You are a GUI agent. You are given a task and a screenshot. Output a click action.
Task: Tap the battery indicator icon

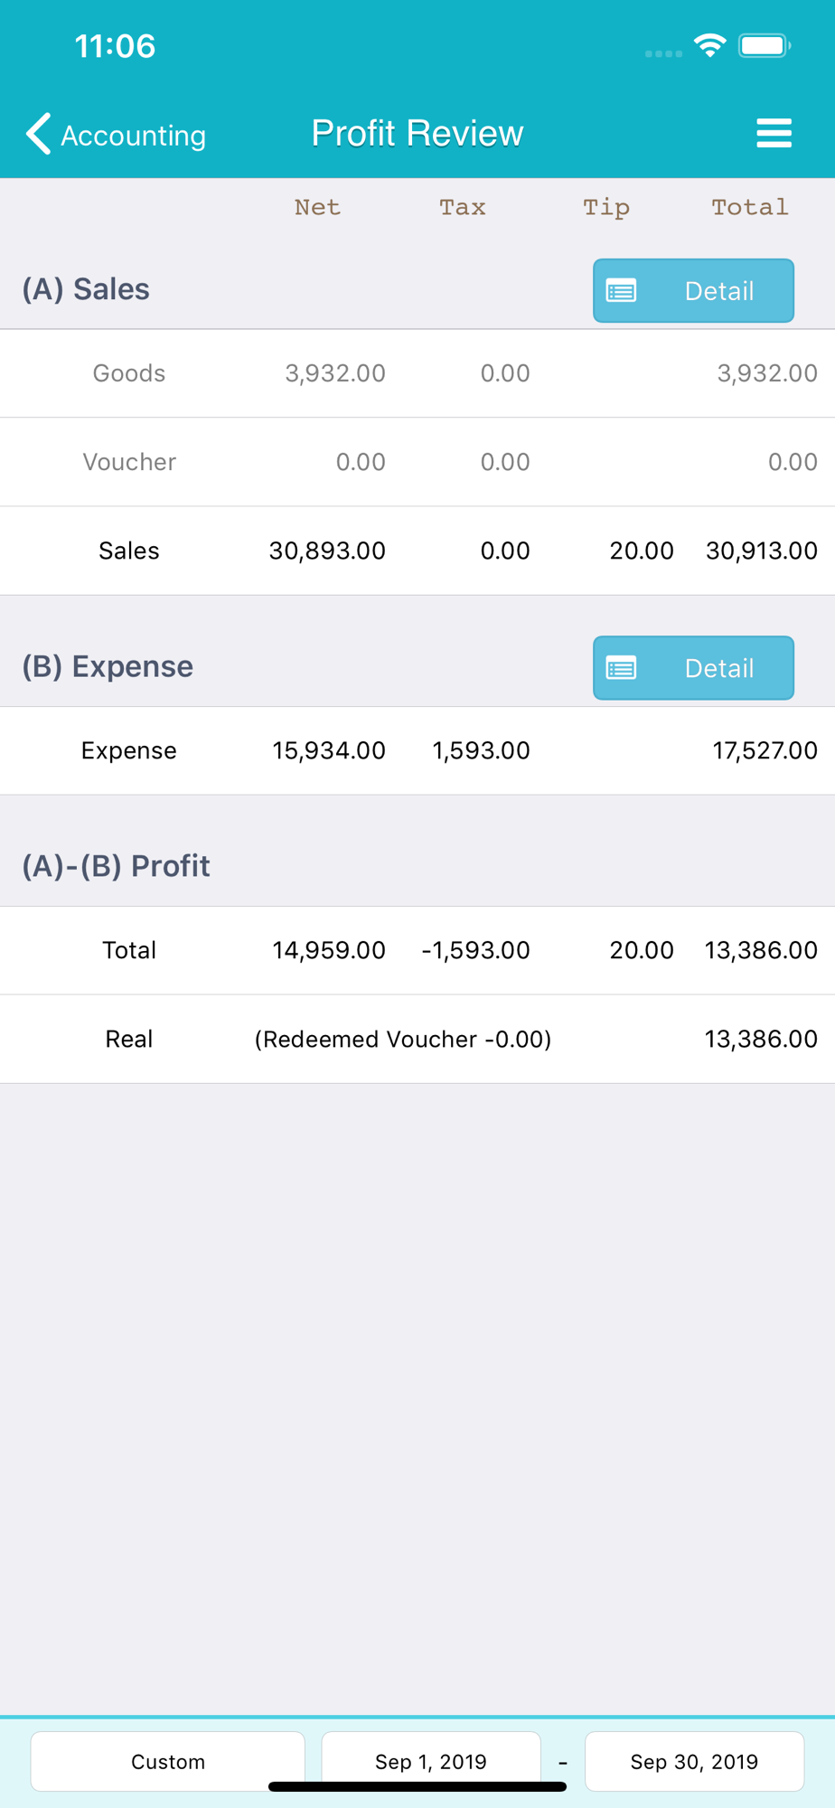(765, 45)
